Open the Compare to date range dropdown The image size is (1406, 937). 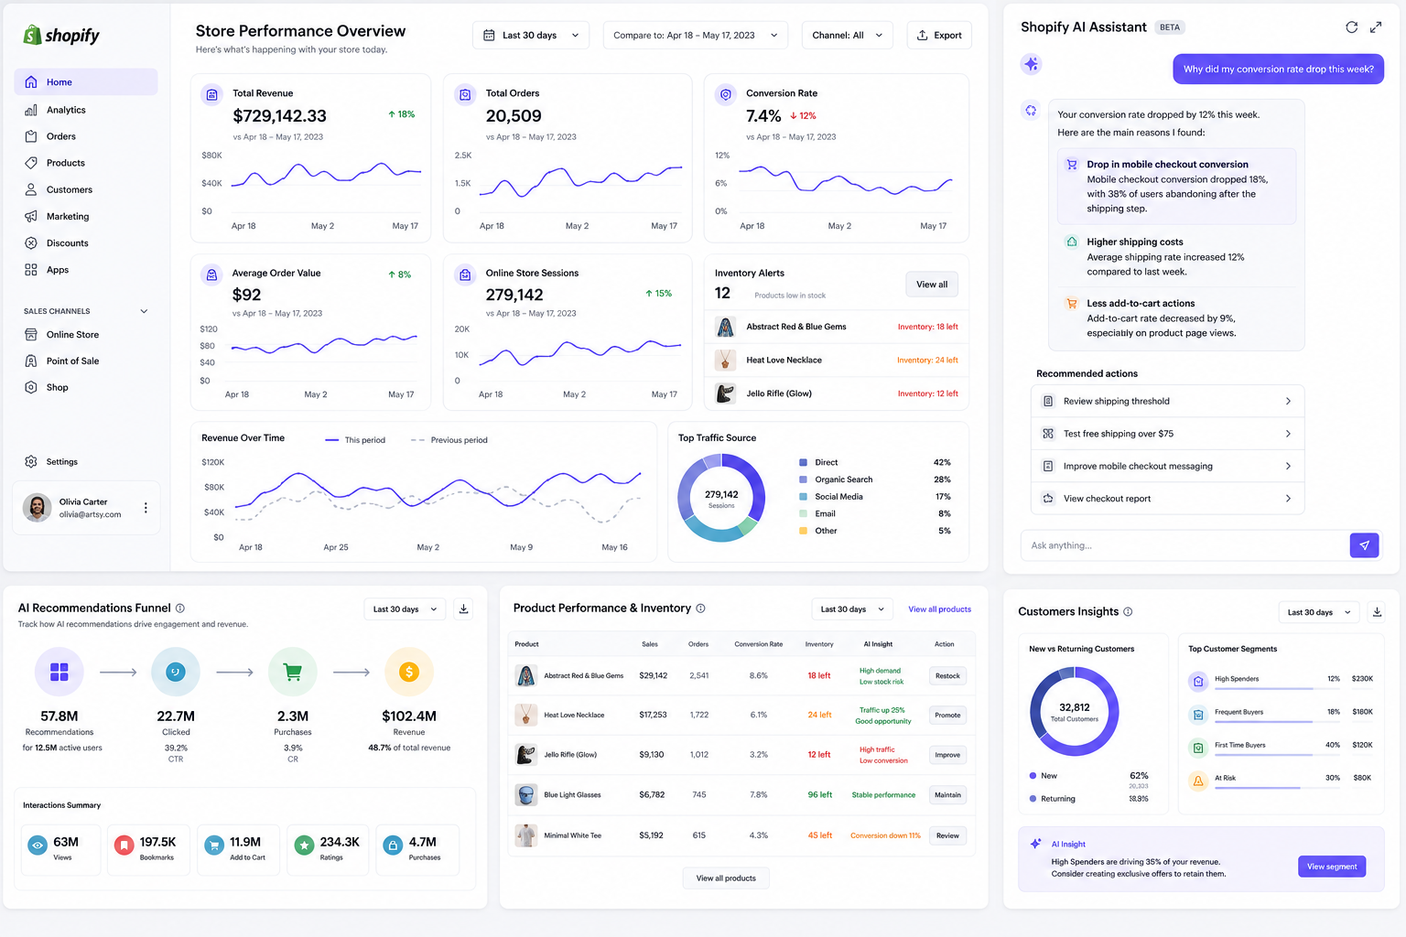695,36
